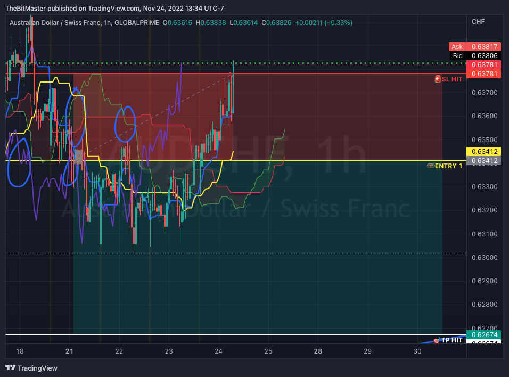Click the open value O0.63615
This screenshot has height=377, width=509.
point(177,23)
